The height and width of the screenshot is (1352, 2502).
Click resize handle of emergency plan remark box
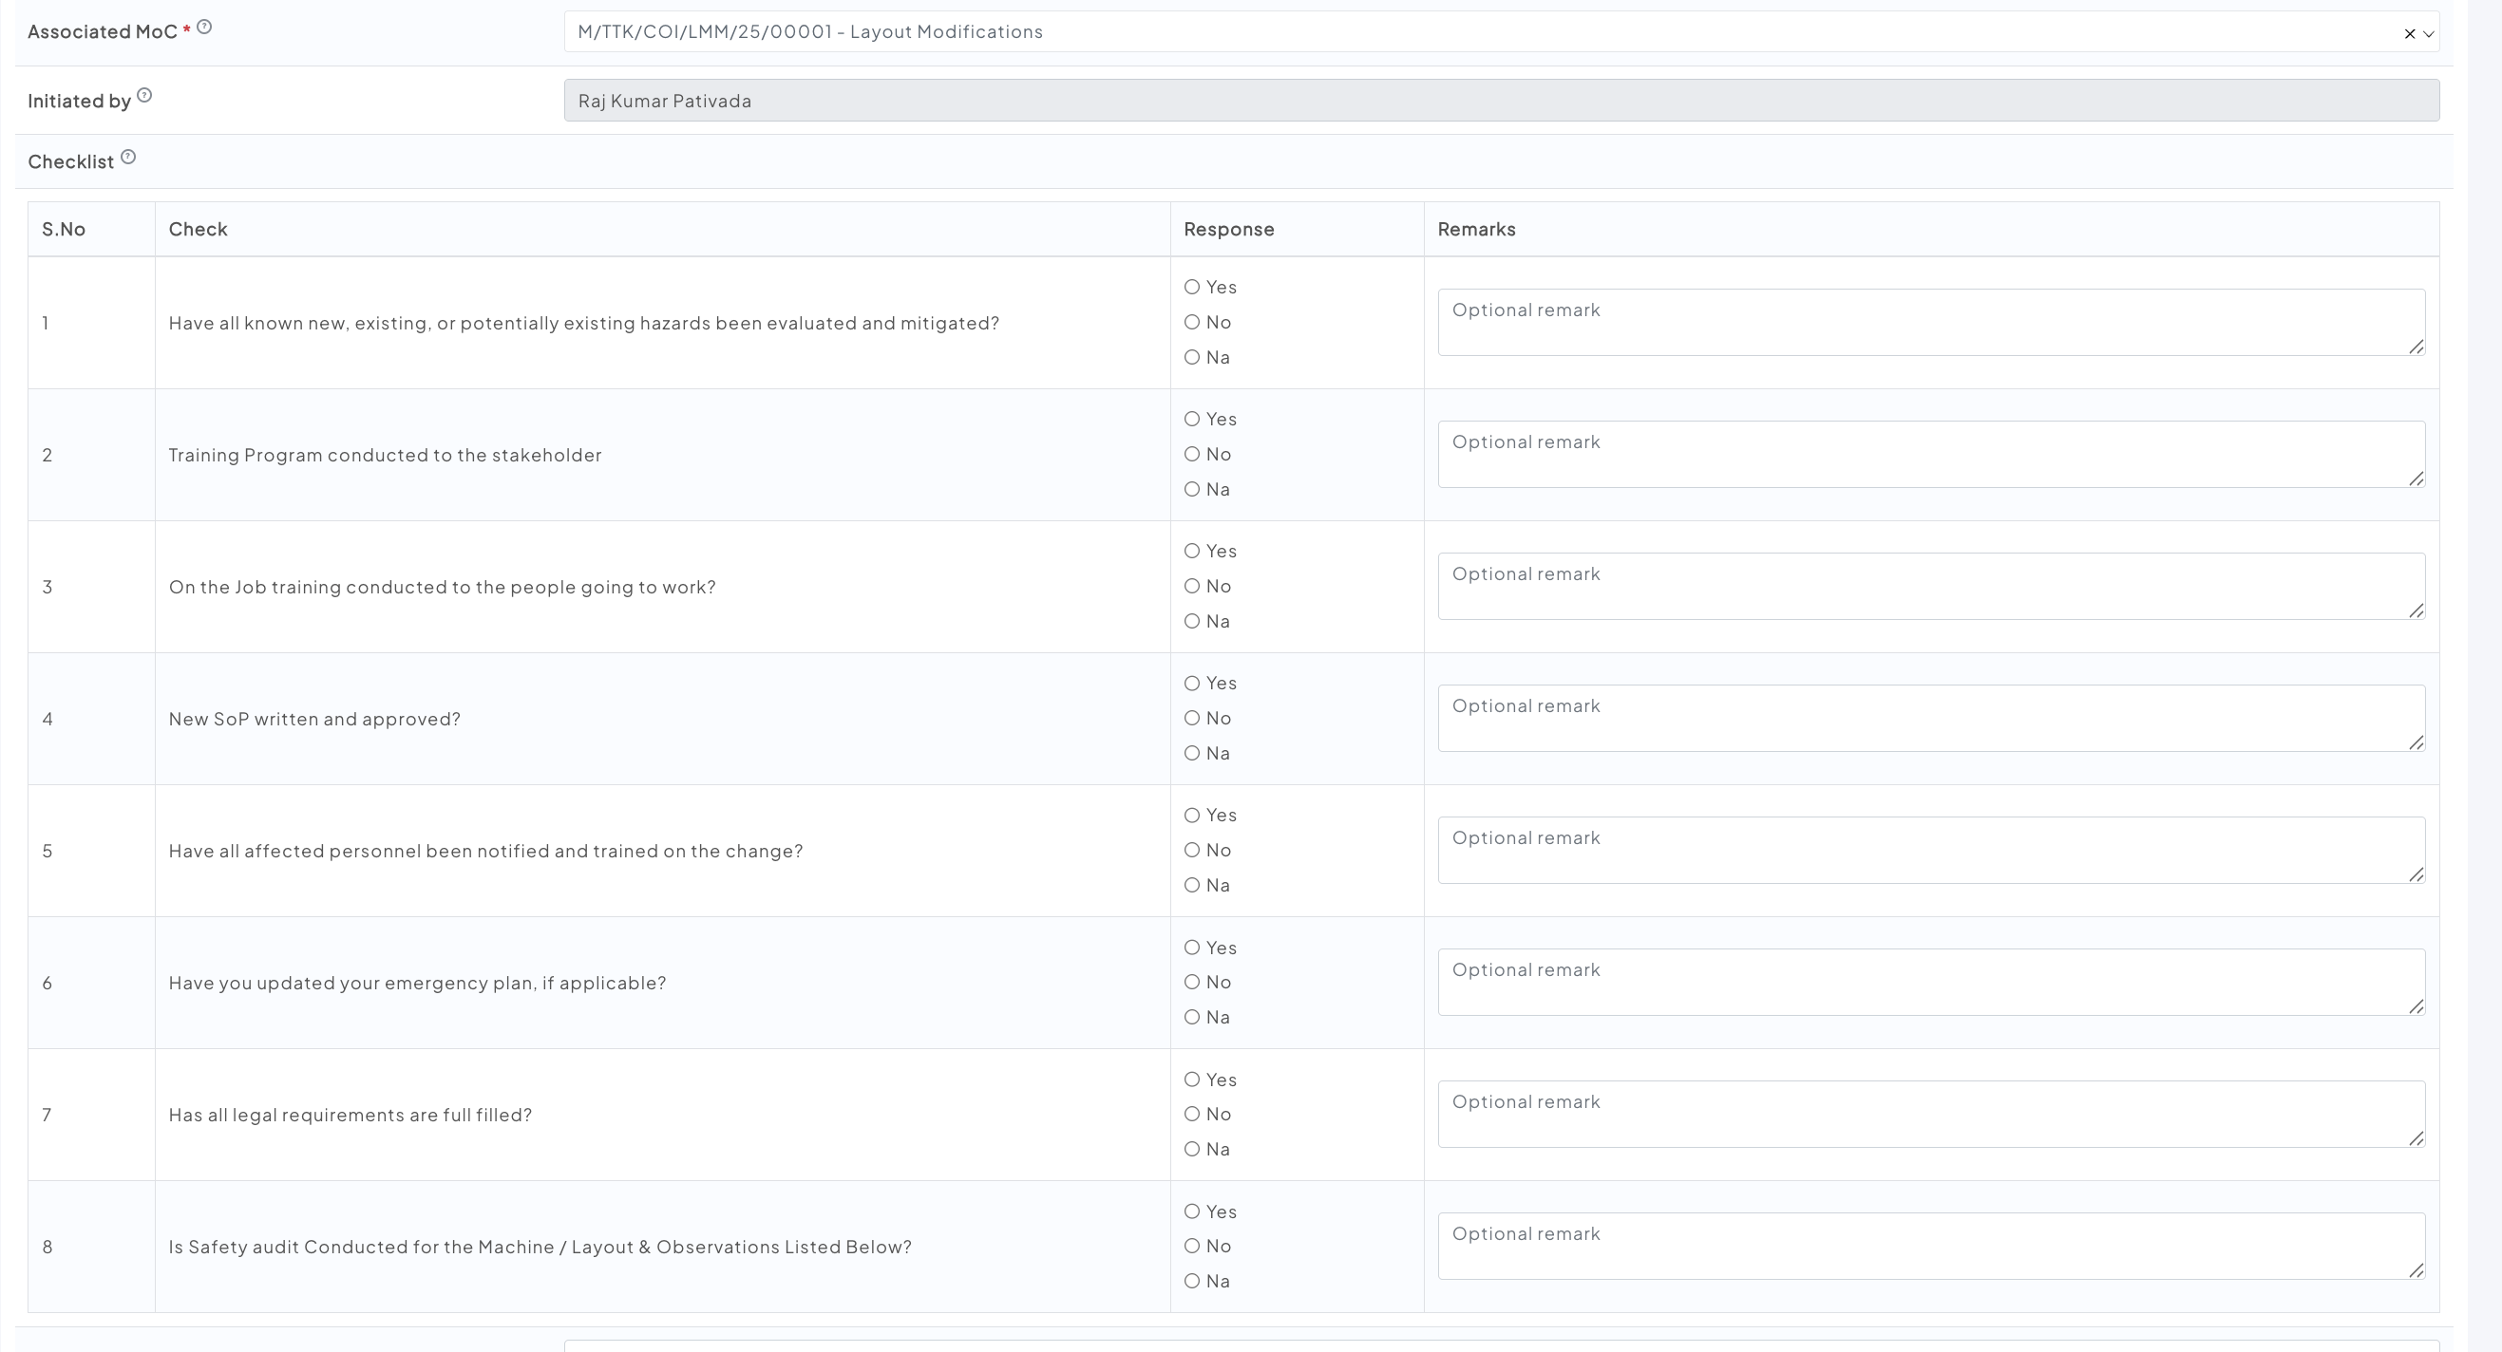[x=2417, y=1006]
